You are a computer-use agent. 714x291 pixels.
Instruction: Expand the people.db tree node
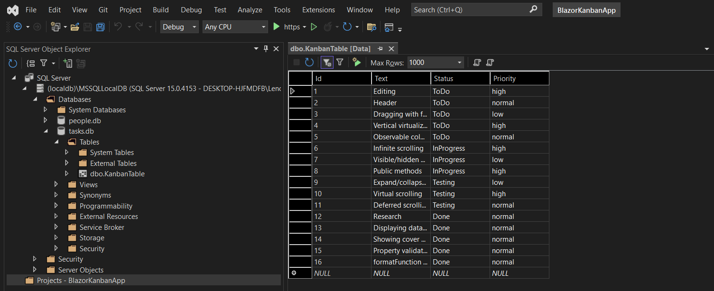46,120
